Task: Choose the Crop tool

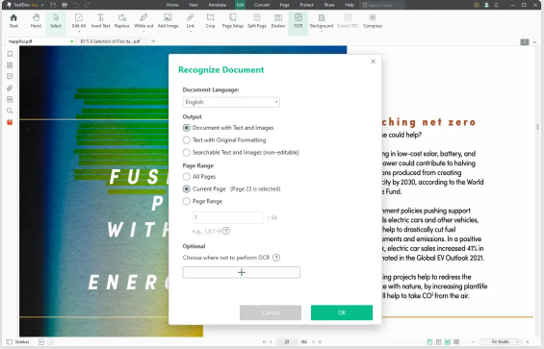Action: point(210,21)
